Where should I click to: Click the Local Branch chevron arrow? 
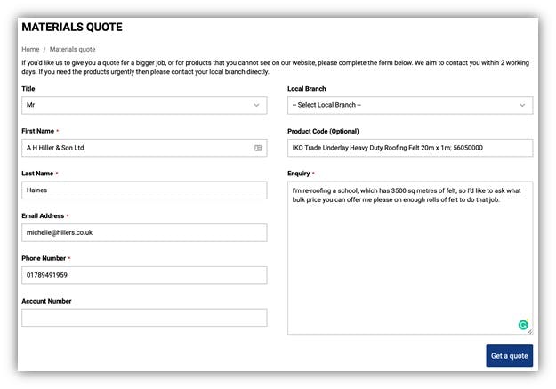pyautogui.click(x=522, y=105)
